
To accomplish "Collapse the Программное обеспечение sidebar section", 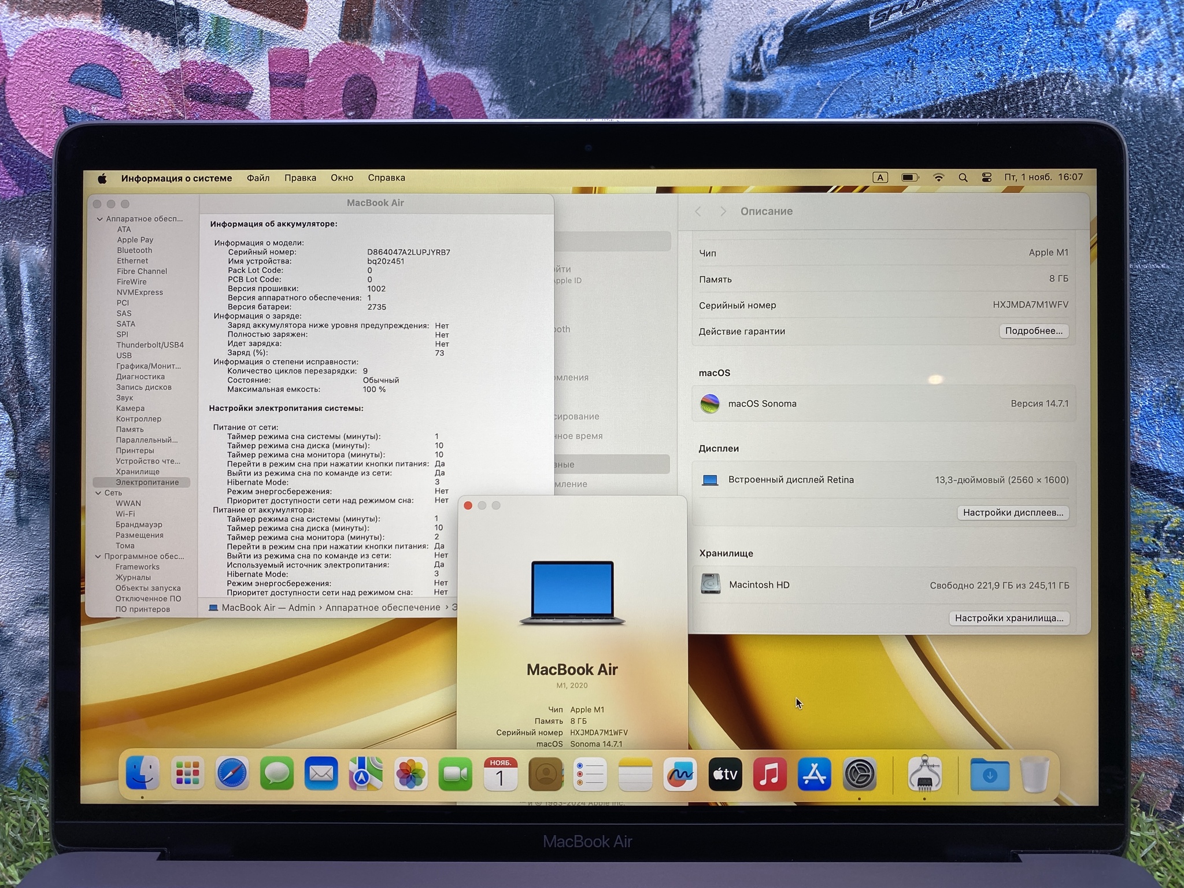I will click(x=98, y=557).
